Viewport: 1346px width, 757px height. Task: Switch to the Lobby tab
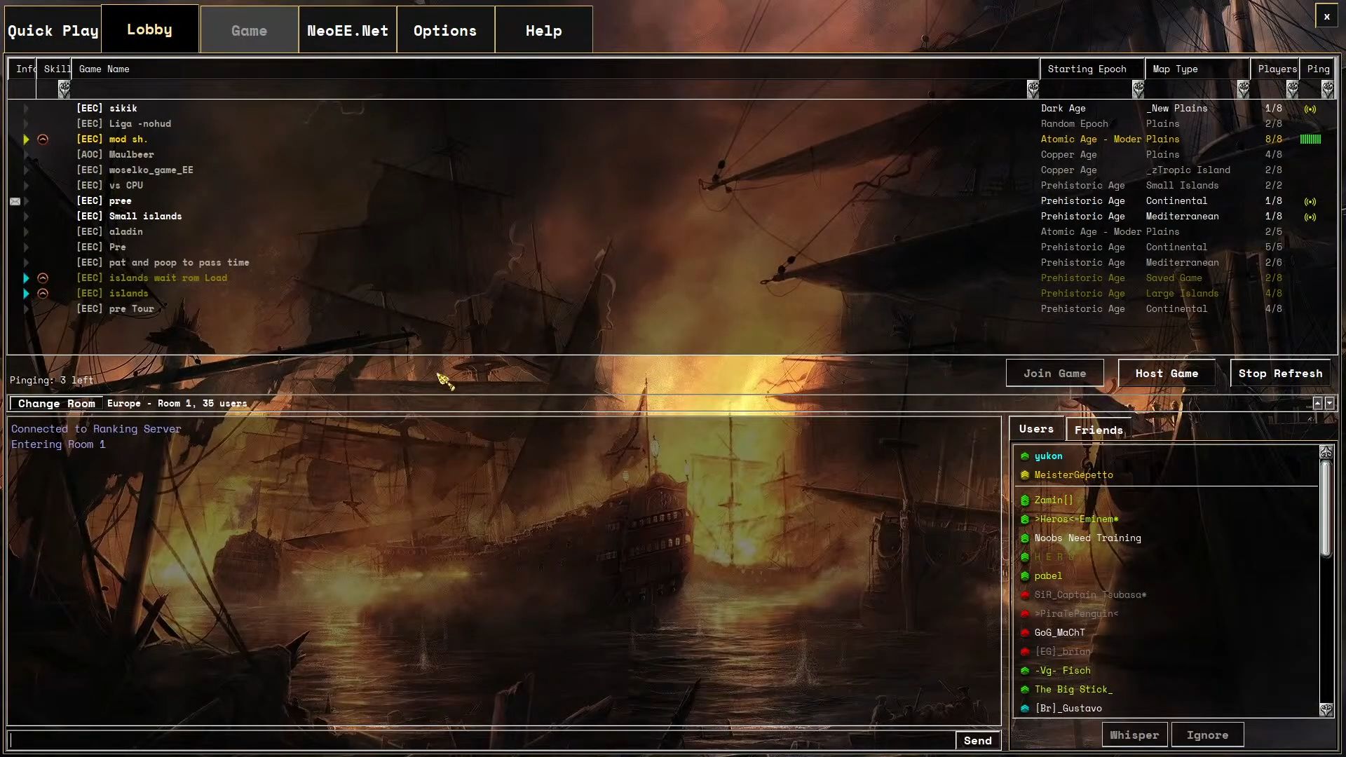(150, 29)
